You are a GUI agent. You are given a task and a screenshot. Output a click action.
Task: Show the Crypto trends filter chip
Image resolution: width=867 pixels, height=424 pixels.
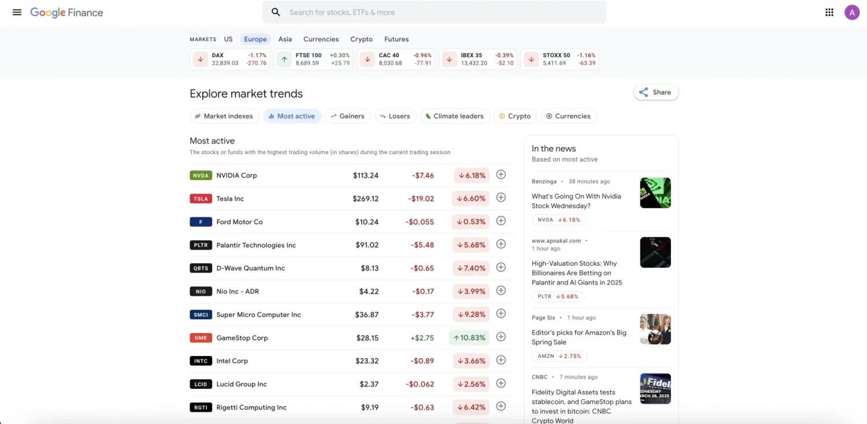(515, 116)
